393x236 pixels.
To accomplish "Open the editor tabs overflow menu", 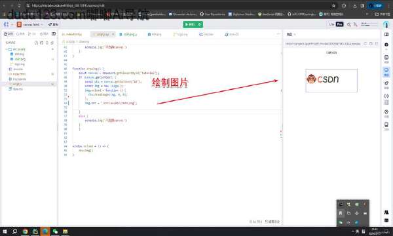I will tap(278, 34).
